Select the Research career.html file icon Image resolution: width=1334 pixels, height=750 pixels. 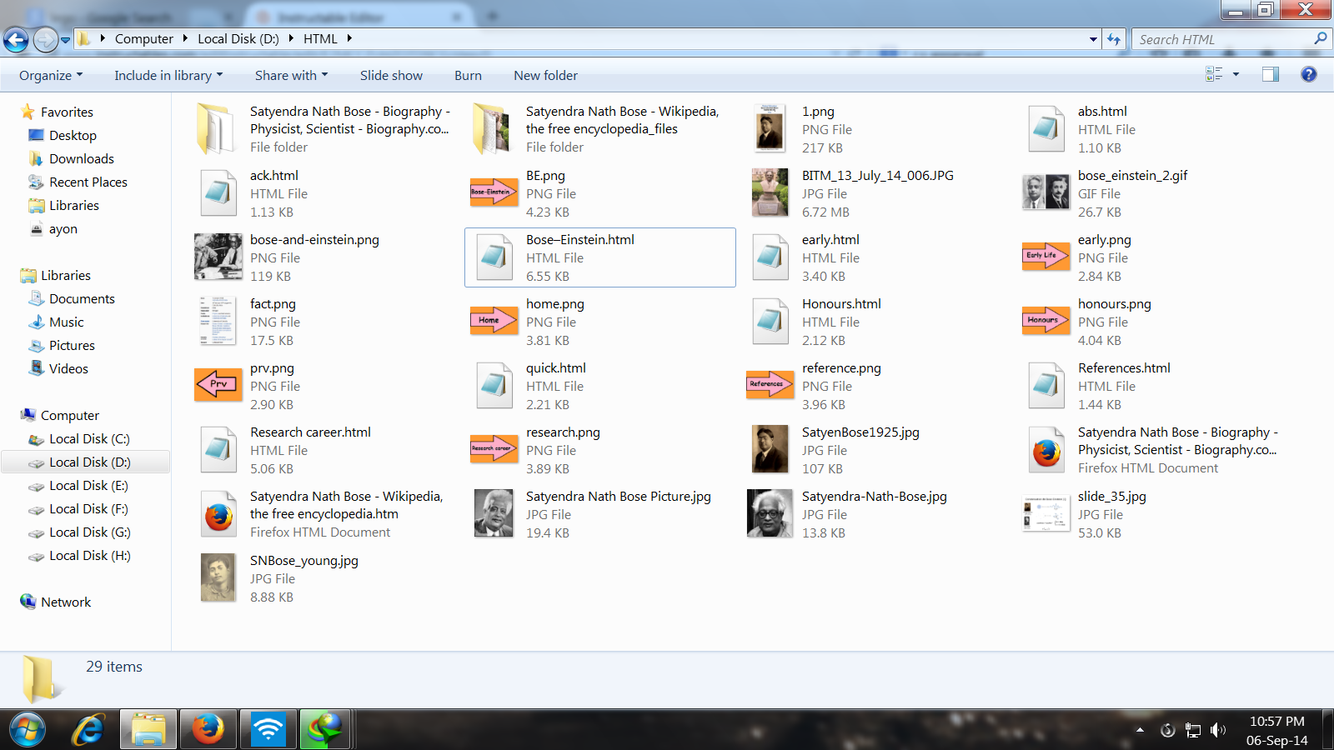point(218,449)
